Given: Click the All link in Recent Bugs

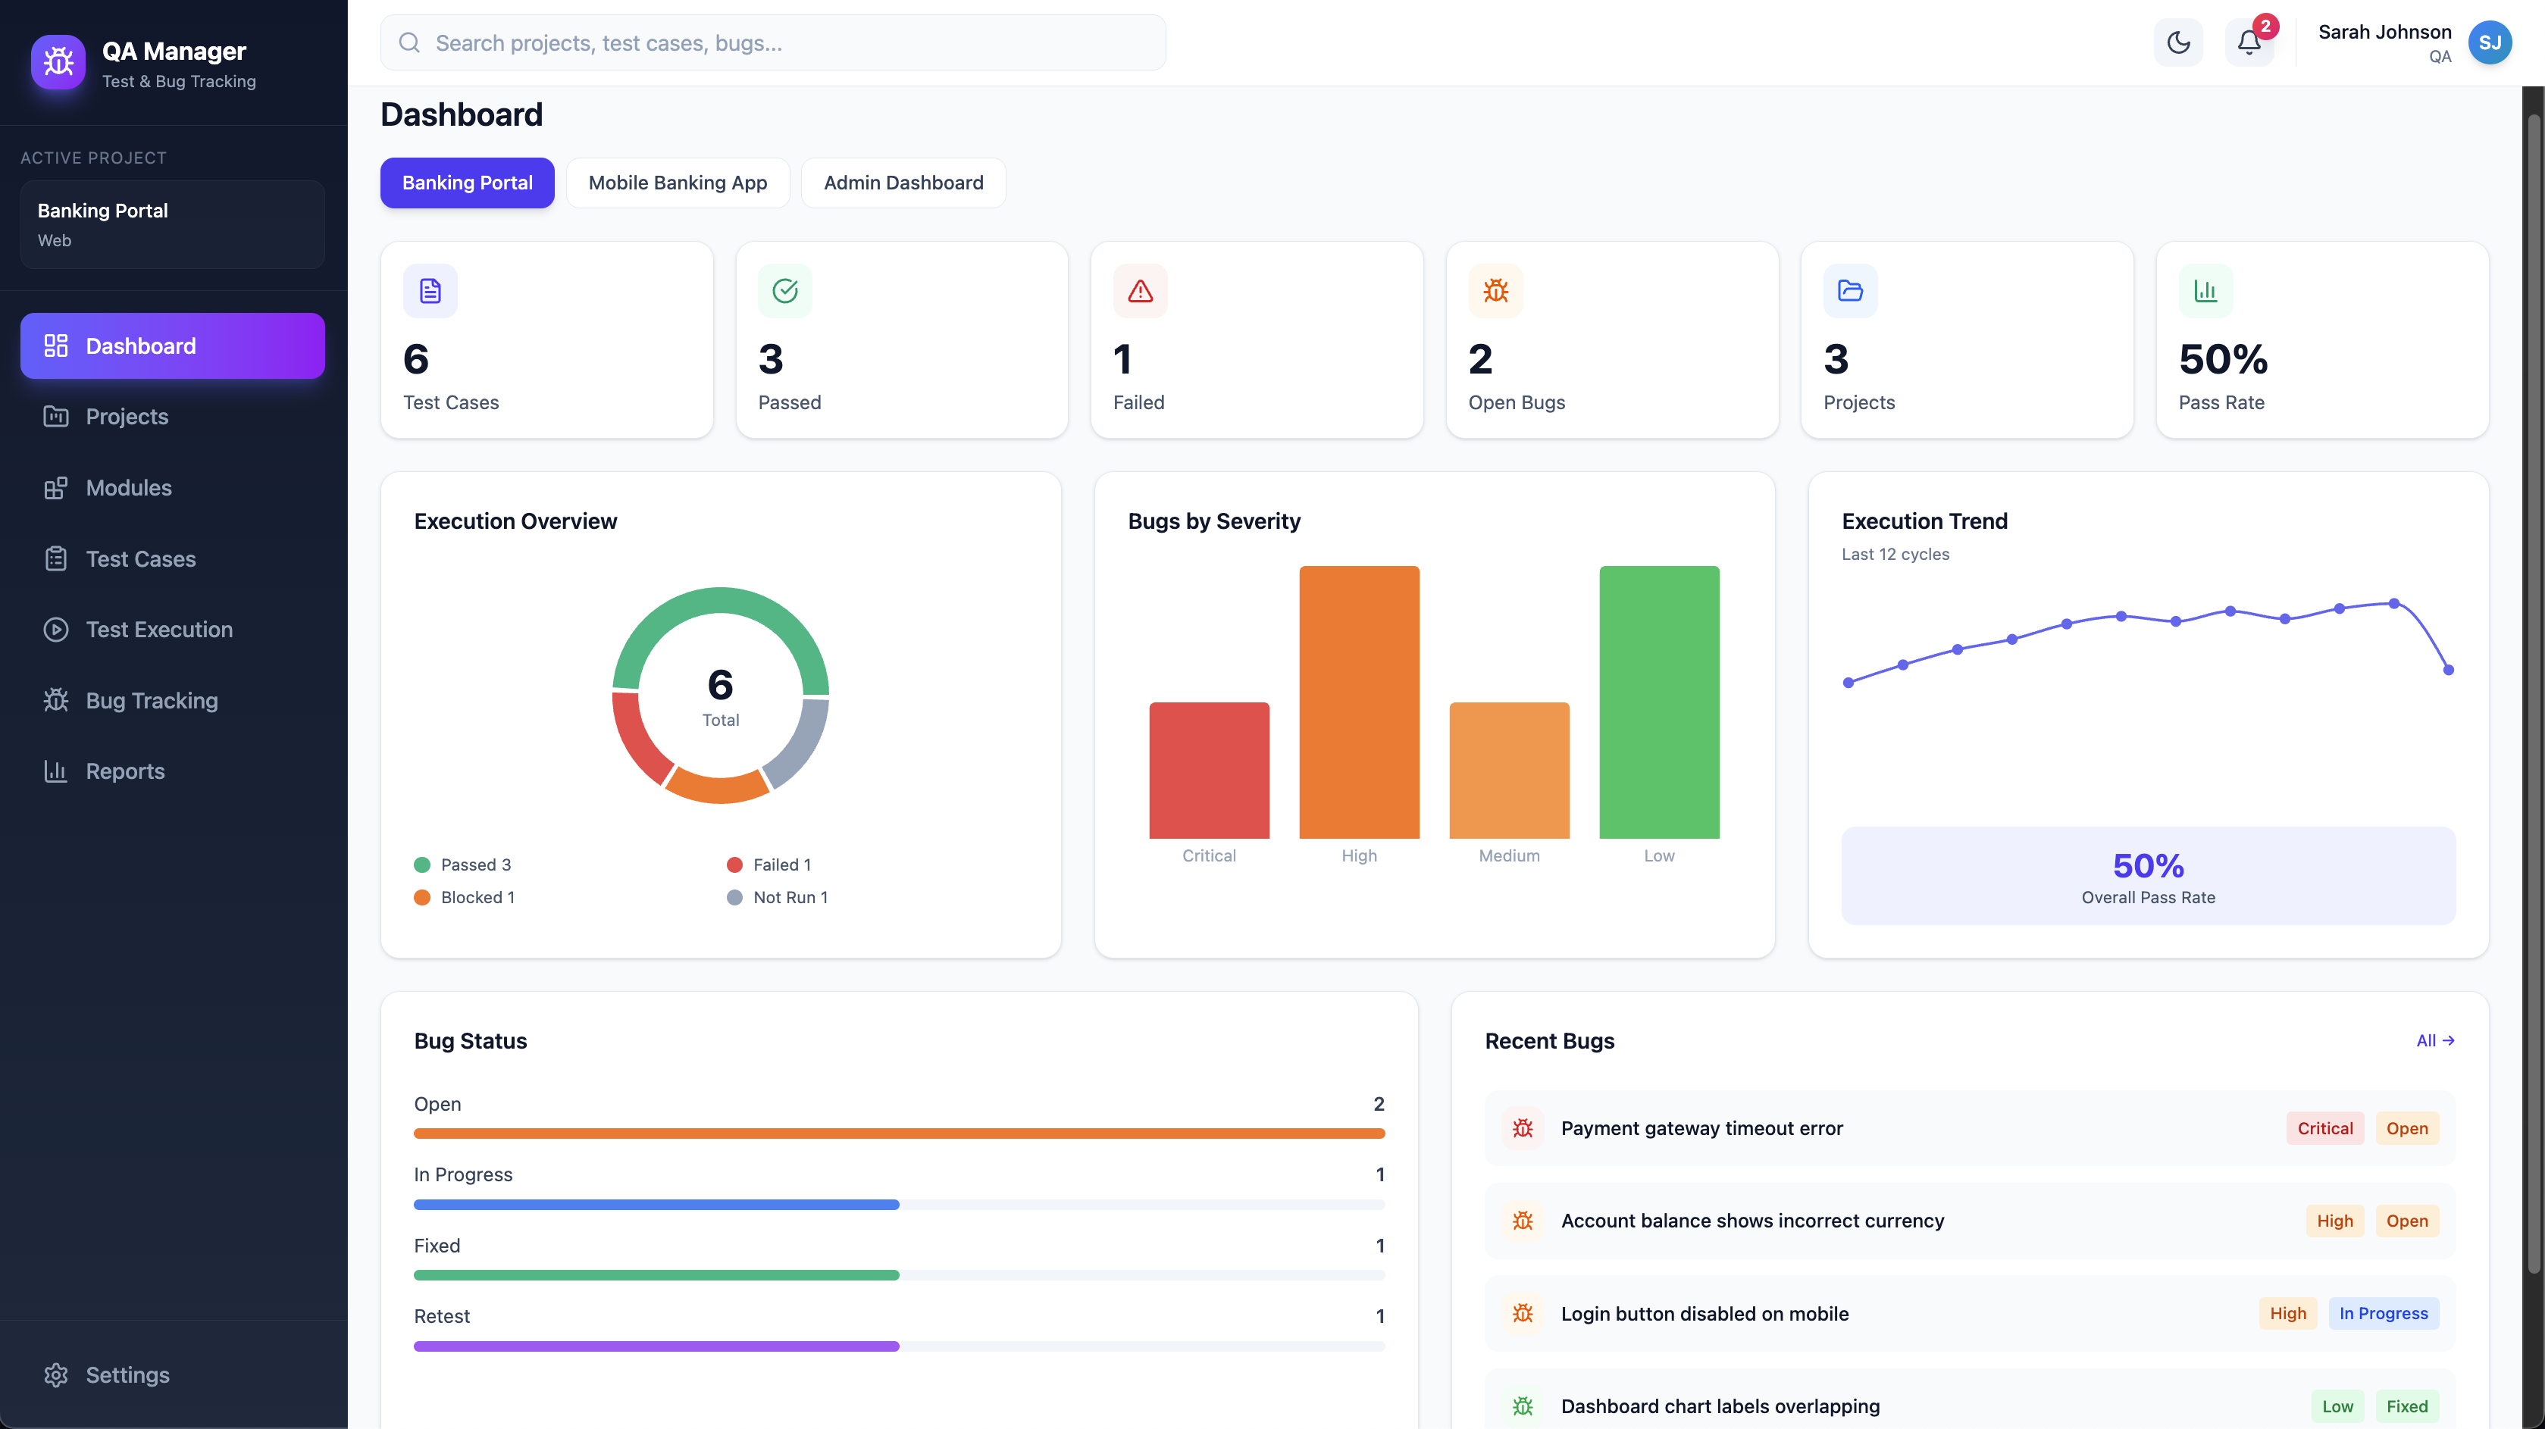Looking at the screenshot, I should tap(2434, 1040).
